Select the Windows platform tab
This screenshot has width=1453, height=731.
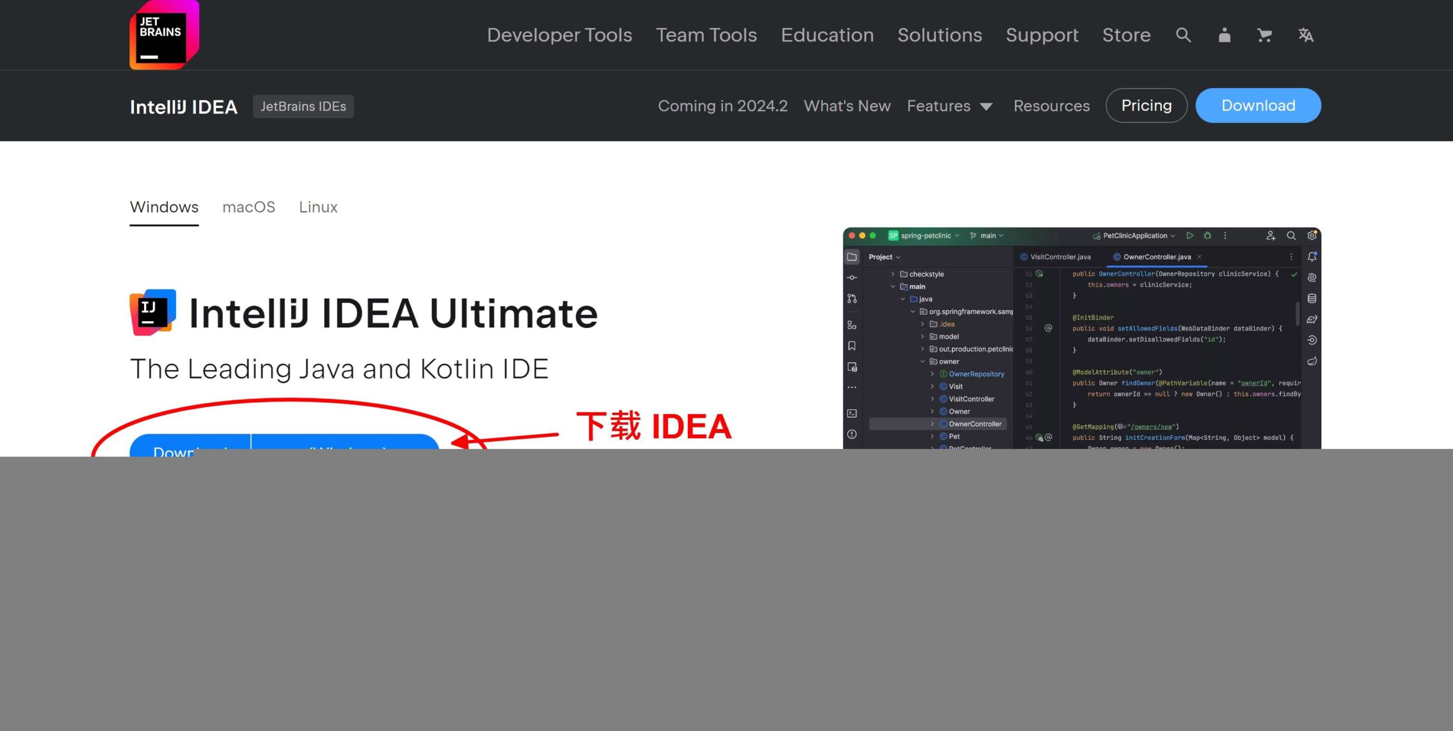(x=164, y=207)
